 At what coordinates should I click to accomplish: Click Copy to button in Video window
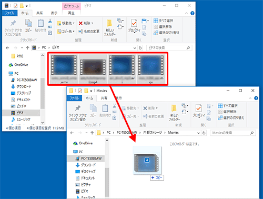[x=66, y=32]
